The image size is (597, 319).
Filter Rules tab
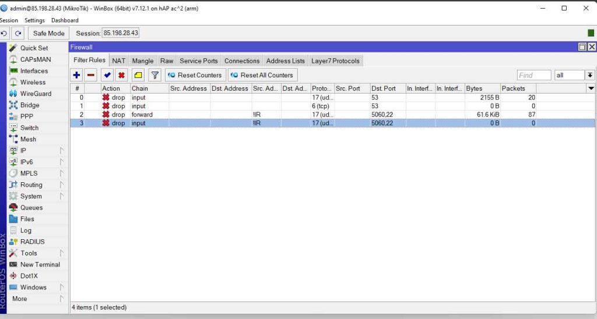click(x=89, y=60)
